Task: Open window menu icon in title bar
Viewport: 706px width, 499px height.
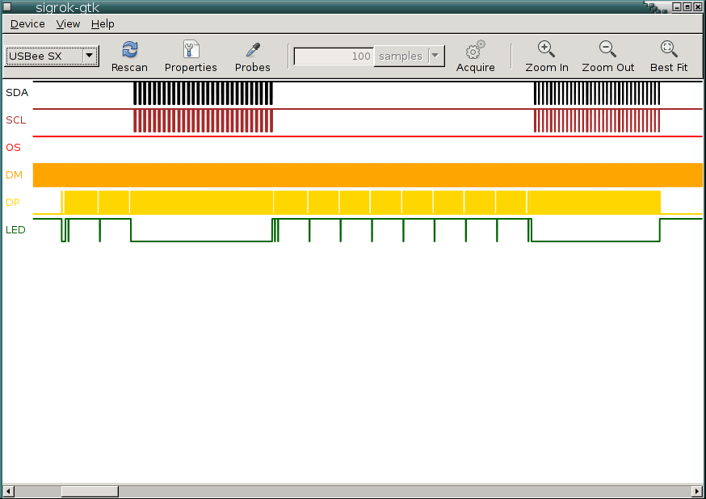Action: pos(9,7)
